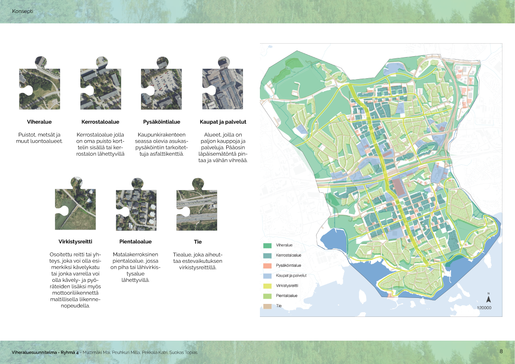
Task: Click the Virkistysreitti legend label
Action: point(287,286)
